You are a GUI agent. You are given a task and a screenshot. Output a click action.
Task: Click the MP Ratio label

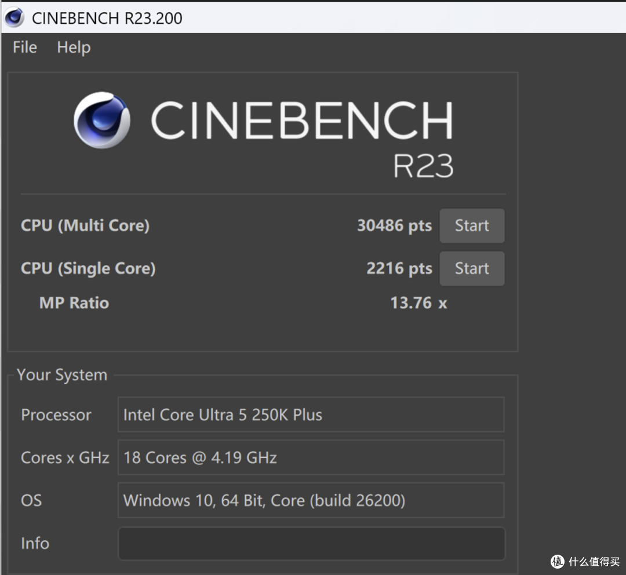pyautogui.click(x=74, y=303)
